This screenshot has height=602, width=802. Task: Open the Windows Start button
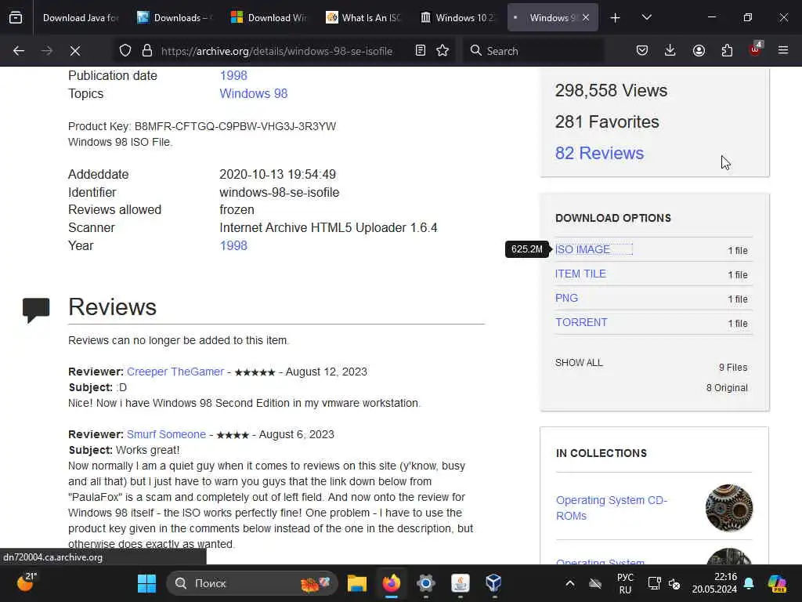tap(146, 583)
